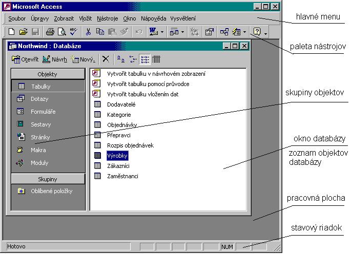
Task: Click the Návrh design button
Action: coord(55,59)
